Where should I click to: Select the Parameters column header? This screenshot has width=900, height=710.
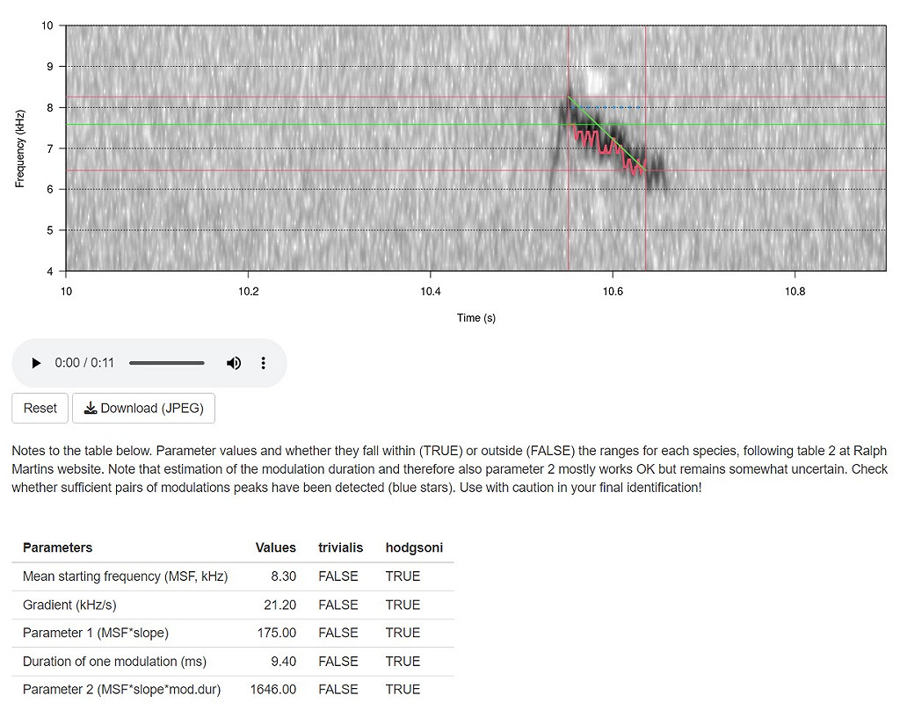[x=57, y=547]
